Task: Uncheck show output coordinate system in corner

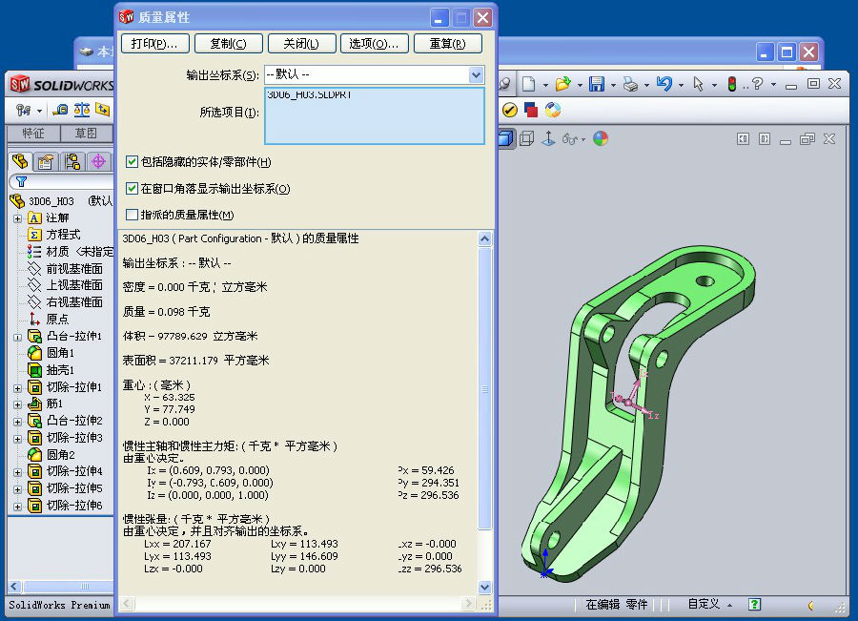Action: [133, 189]
